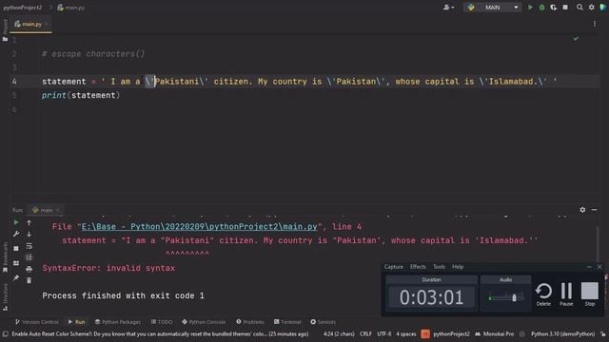Screen dimensions: 609x342
Task: Stop the process using the top toolbar square
Action: 565,8
